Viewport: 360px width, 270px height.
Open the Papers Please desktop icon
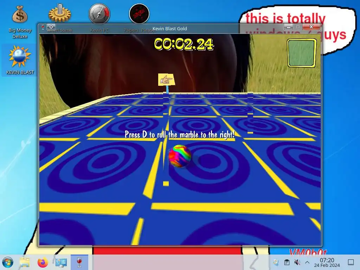139,14
